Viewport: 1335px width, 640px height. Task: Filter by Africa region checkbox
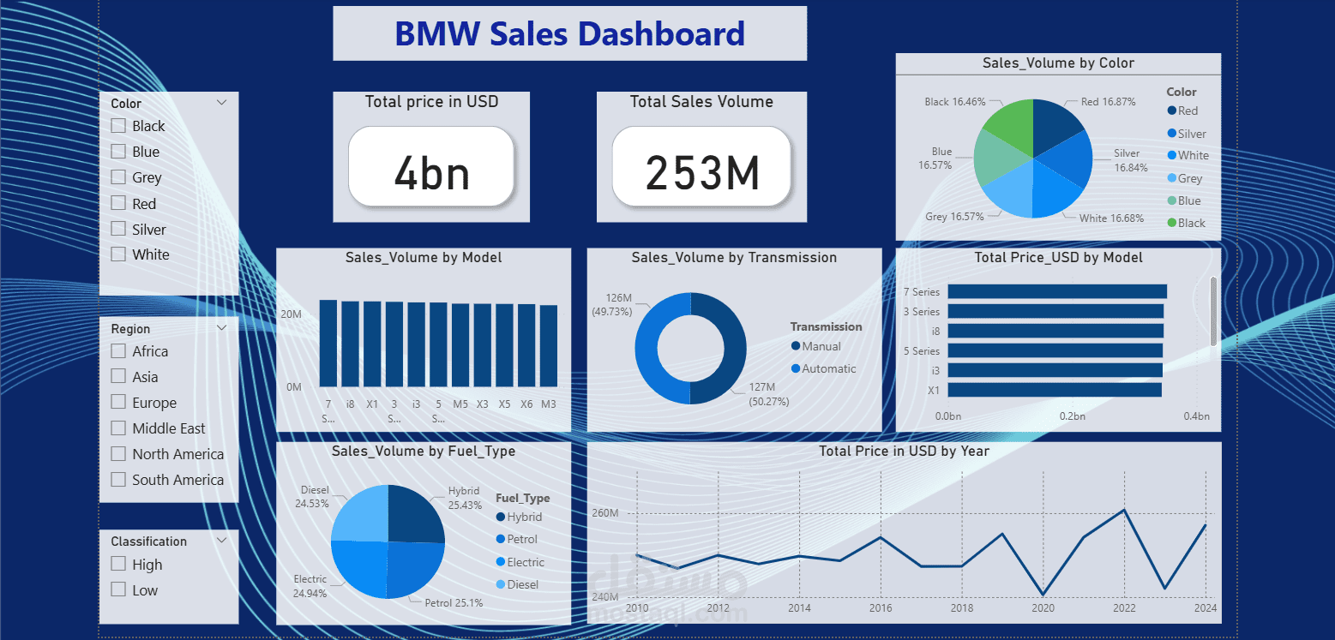coord(118,351)
